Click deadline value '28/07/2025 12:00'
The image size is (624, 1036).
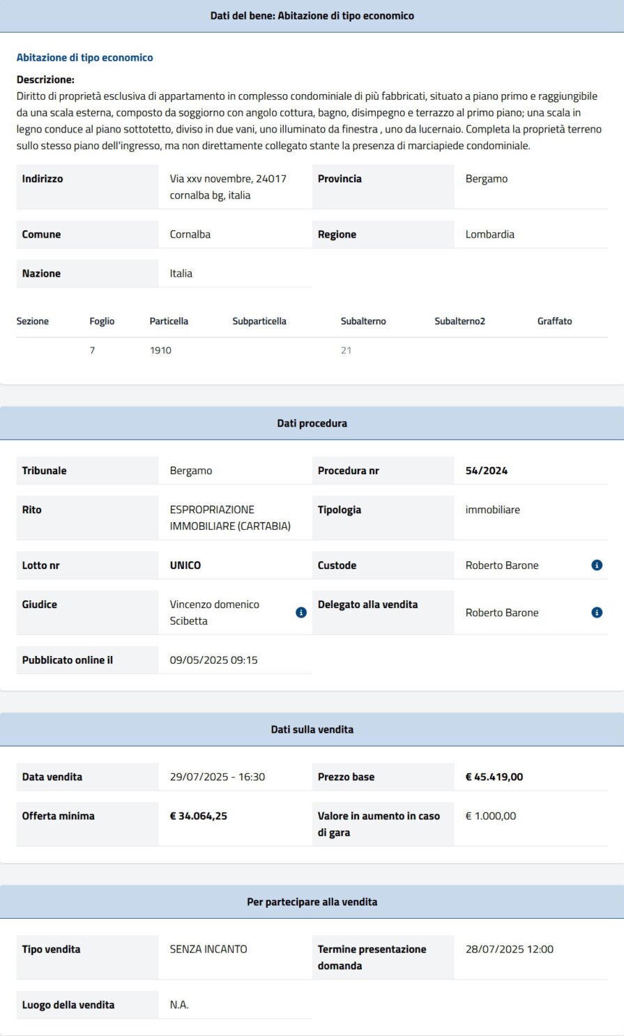(x=510, y=950)
